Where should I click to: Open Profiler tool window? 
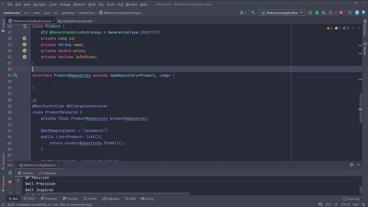[90, 198]
